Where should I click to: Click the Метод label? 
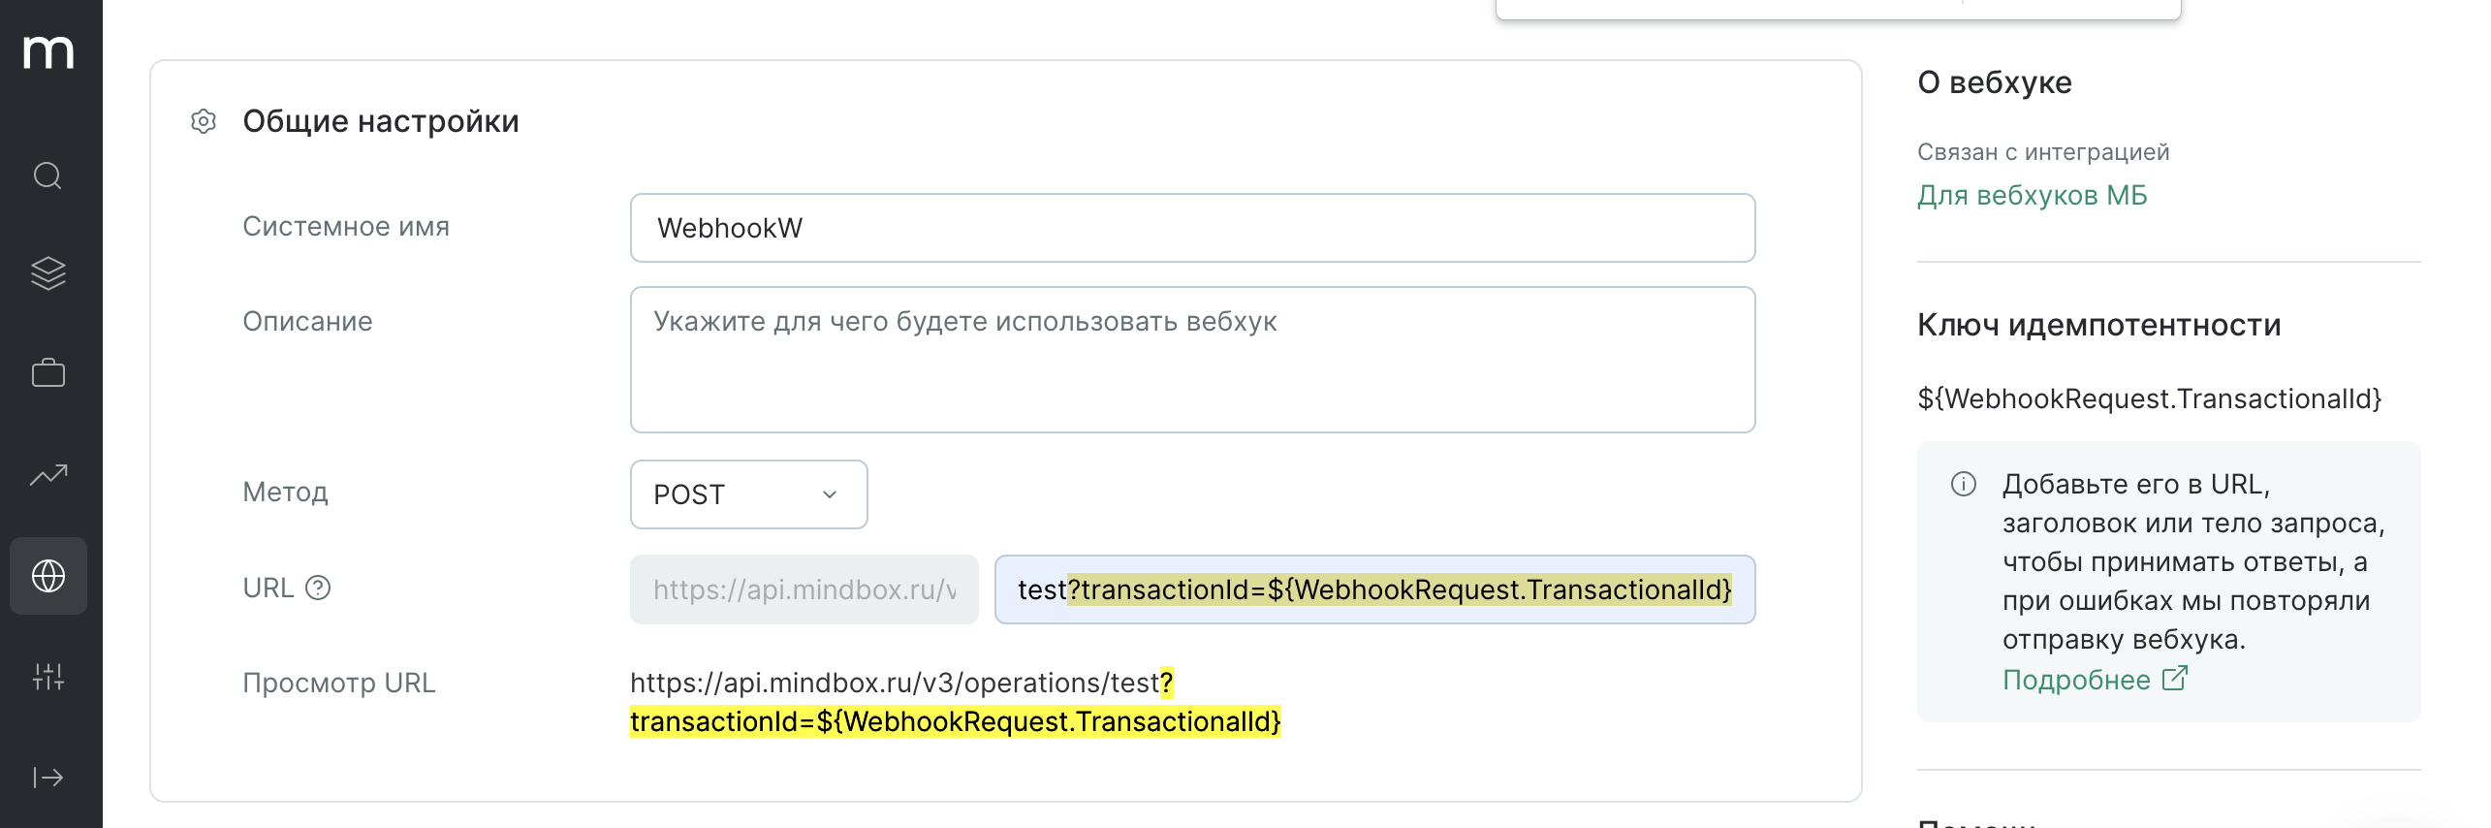(285, 492)
